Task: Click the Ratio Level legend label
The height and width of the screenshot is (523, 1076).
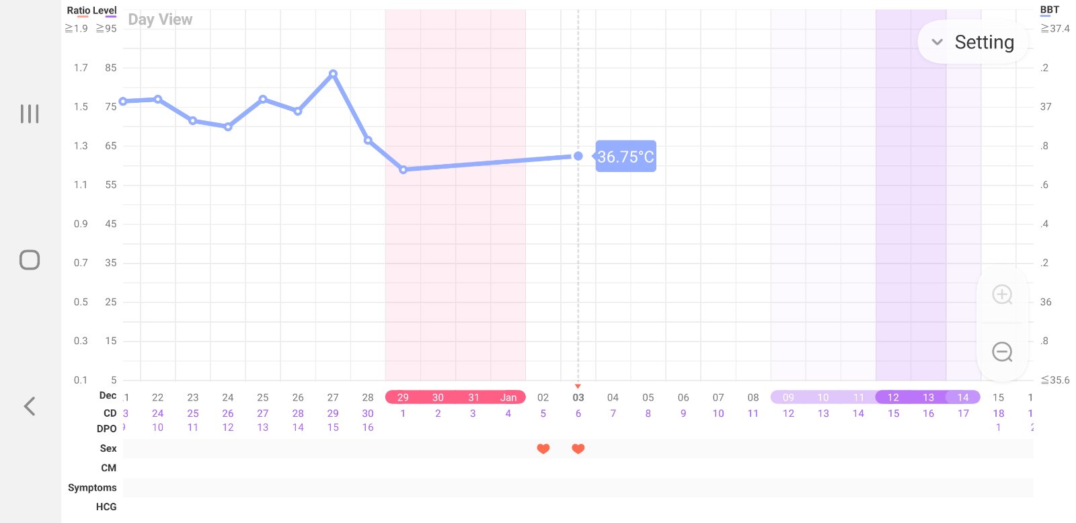Action: point(91,11)
